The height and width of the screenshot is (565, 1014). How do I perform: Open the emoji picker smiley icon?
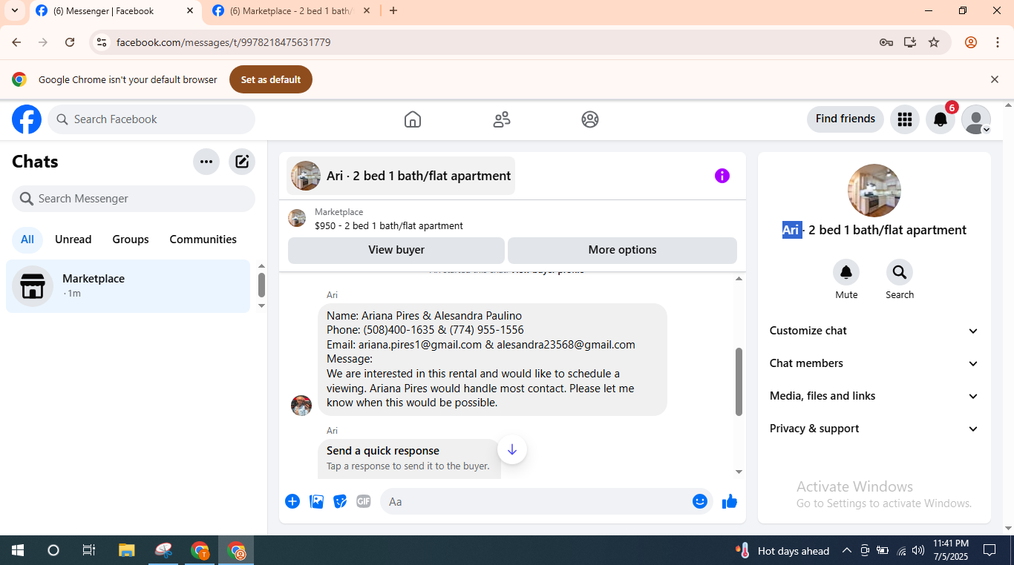700,502
